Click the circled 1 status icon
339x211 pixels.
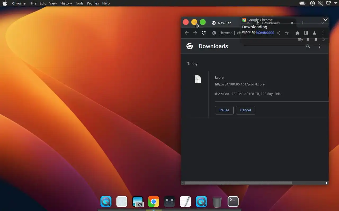[313, 3]
